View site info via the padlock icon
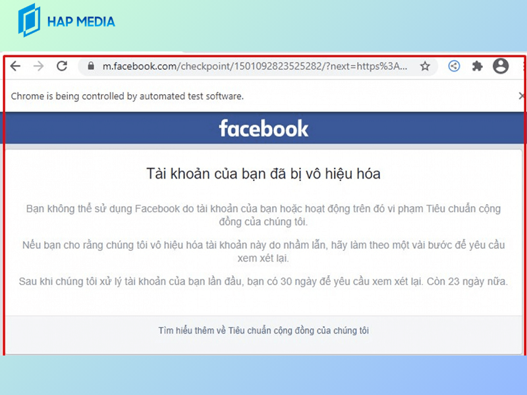527x395 pixels. point(91,66)
